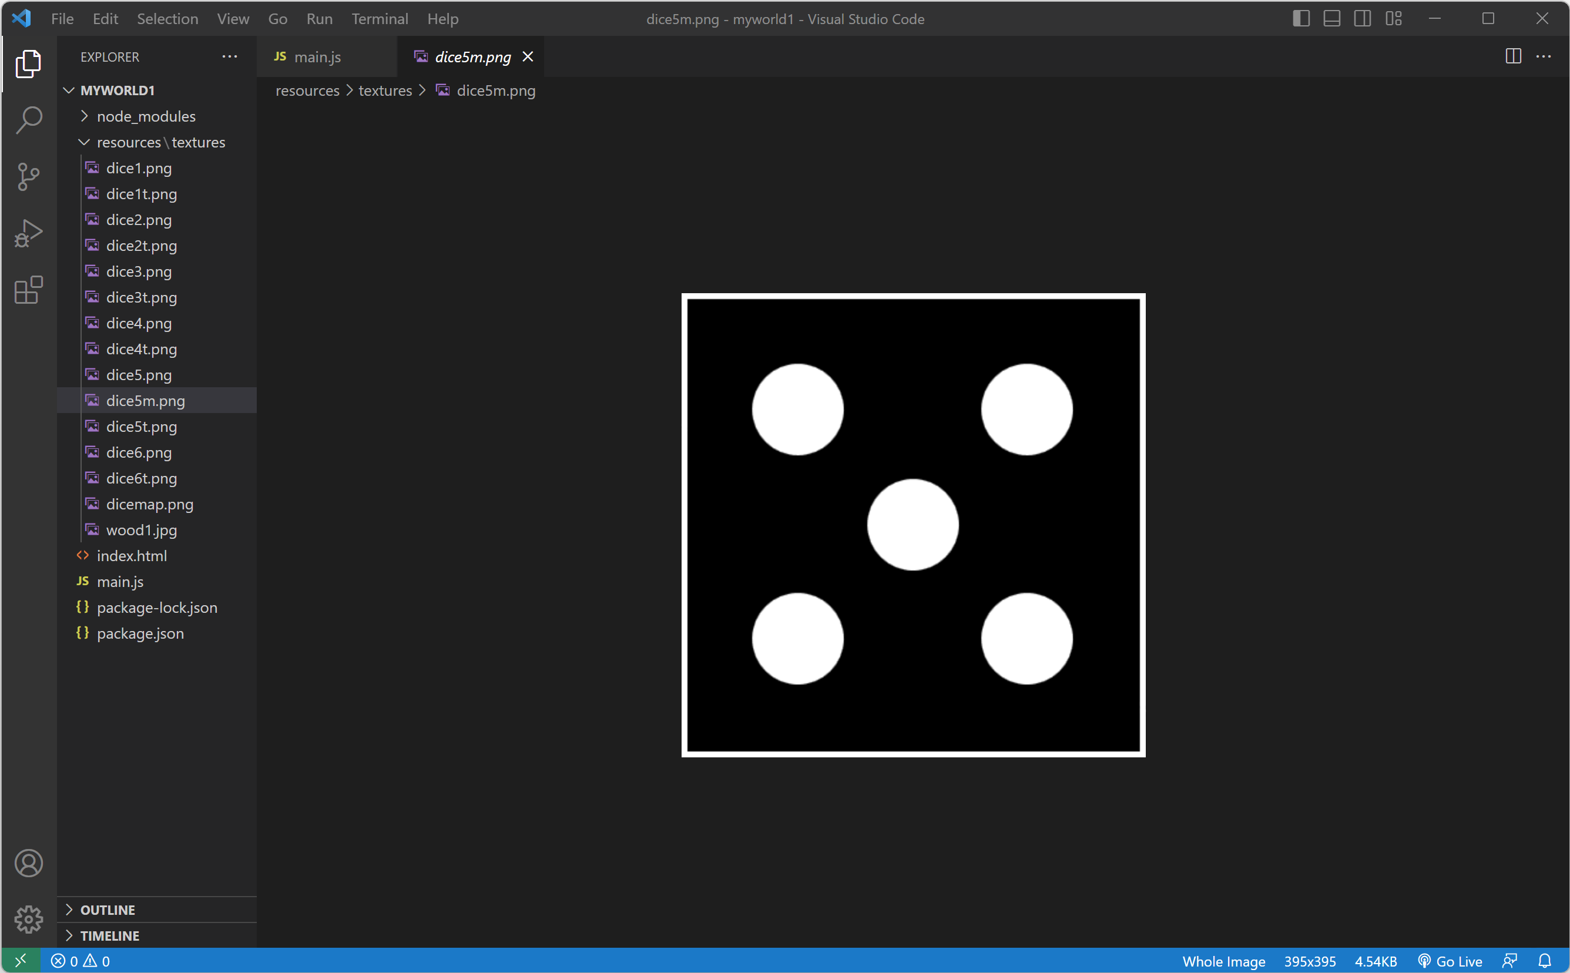The height and width of the screenshot is (973, 1570).
Task: Click Go Live in status bar
Action: tap(1451, 961)
